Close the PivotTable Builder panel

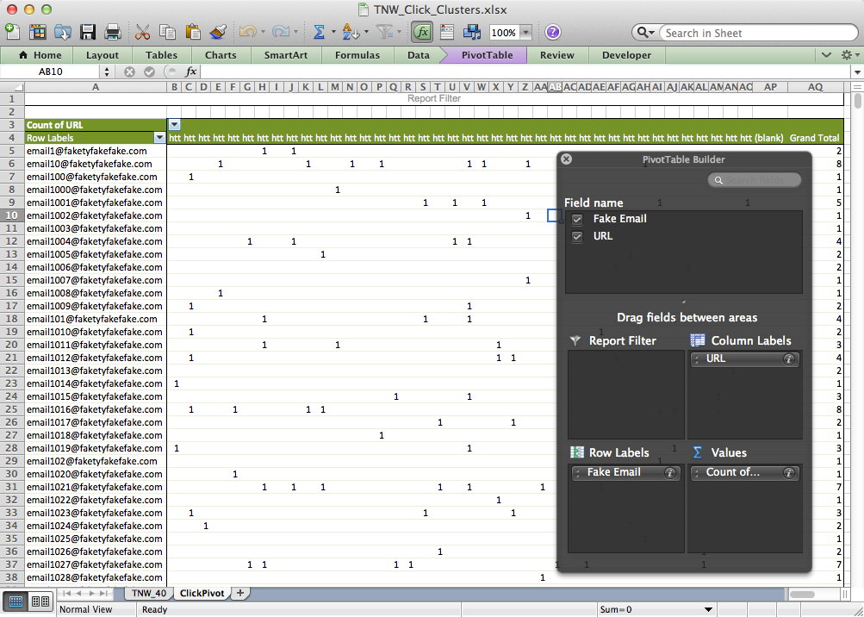(x=566, y=159)
